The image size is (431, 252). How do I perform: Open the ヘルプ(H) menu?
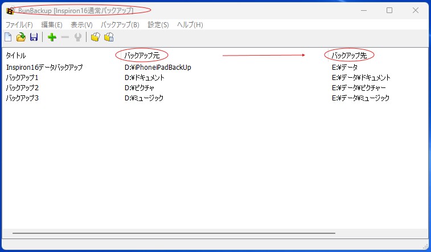click(190, 25)
